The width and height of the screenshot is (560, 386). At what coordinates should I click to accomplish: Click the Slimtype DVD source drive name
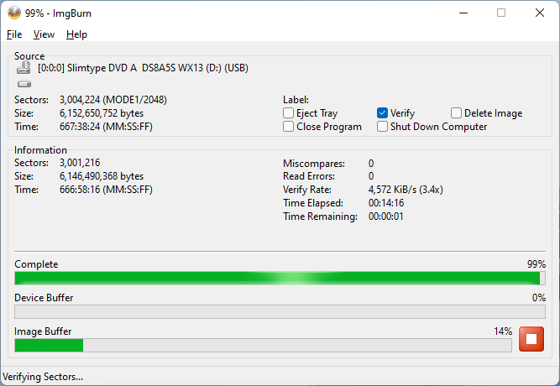143,68
